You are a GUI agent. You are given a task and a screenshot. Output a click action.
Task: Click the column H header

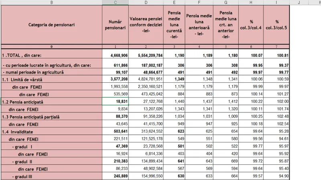coord(251,2)
